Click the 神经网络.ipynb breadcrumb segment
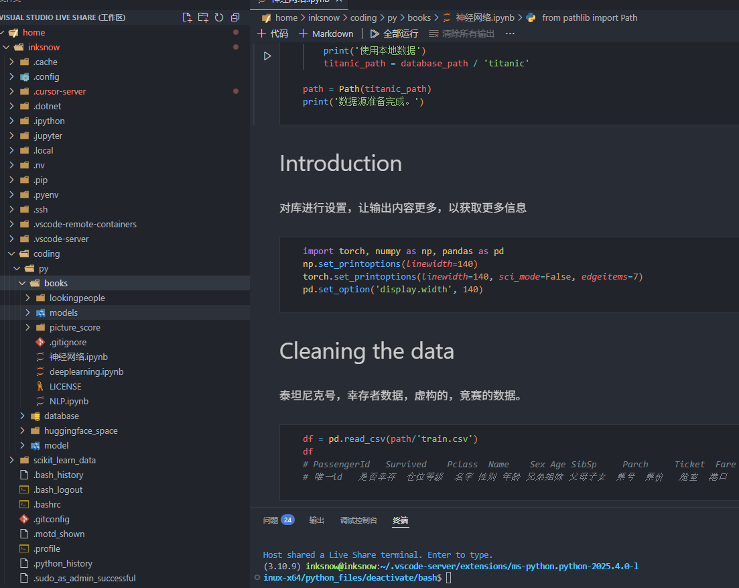The image size is (739, 588). (485, 18)
